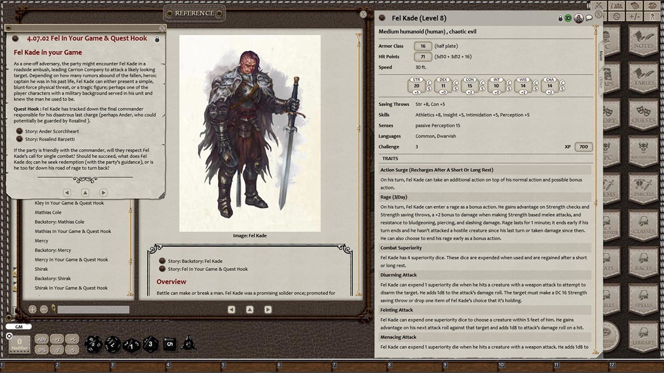Click the REFERENCE tab at the top
The image size is (664, 373).
click(194, 13)
